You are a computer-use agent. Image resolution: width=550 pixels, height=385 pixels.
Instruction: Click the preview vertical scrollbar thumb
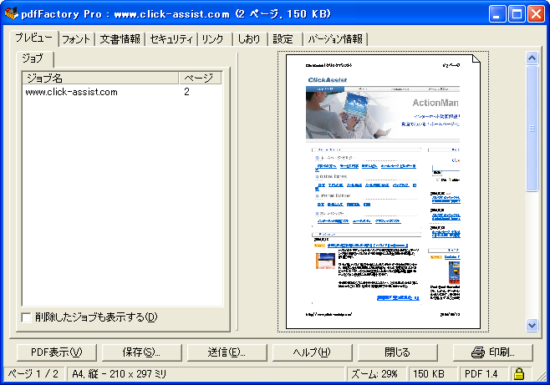coord(532,129)
